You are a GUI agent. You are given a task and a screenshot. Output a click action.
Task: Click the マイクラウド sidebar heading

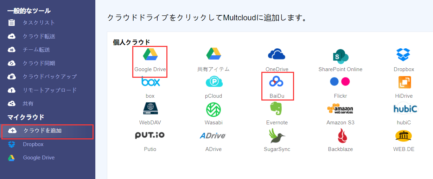coord(26,117)
